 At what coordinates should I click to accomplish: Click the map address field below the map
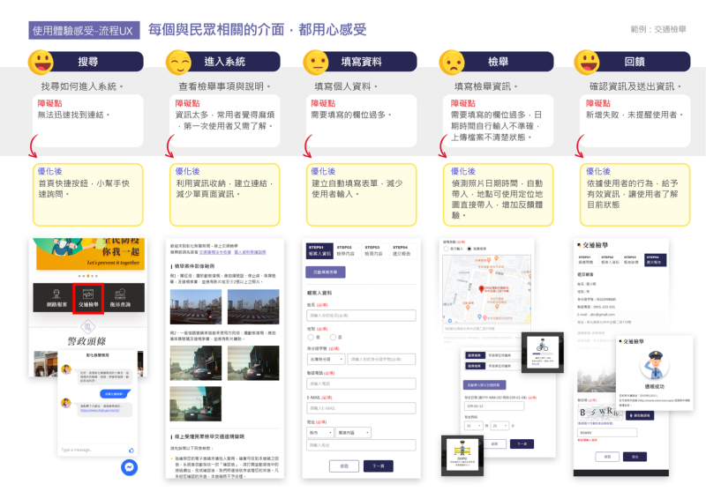pyautogui.click(x=487, y=329)
